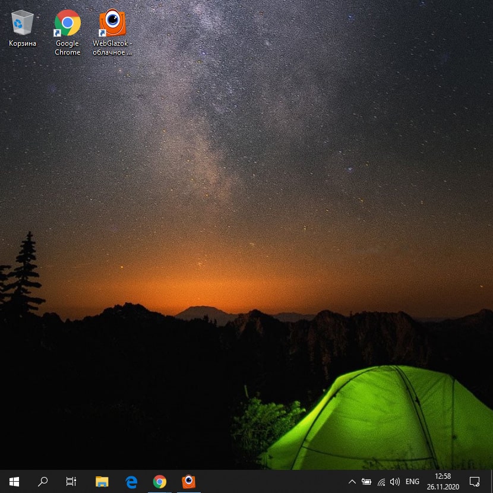Viewport: 493px width, 493px height.
Task: Open the calendar from the taskbar clock
Action: [x=443, y=481]
